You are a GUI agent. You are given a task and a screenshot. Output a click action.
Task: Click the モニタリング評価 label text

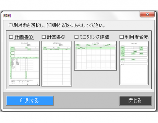tap(94, 37)
